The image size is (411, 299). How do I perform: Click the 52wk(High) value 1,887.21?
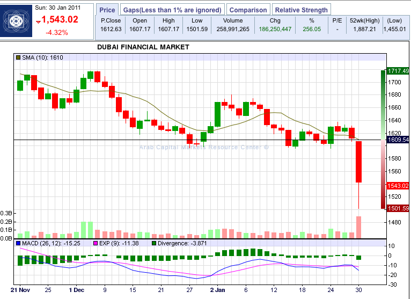(365, 29)
